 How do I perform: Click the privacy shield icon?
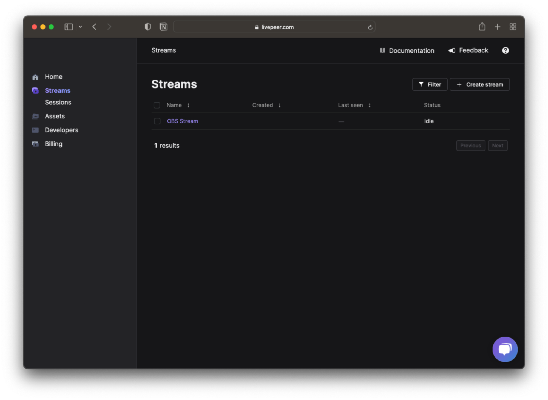(147, 27)
